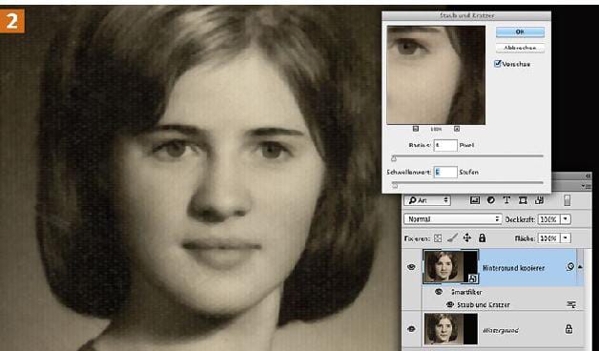Screen dimensions: 599x351
Task: Toggle Smartfilter visibility eye icon
Action: pos(439,292)
